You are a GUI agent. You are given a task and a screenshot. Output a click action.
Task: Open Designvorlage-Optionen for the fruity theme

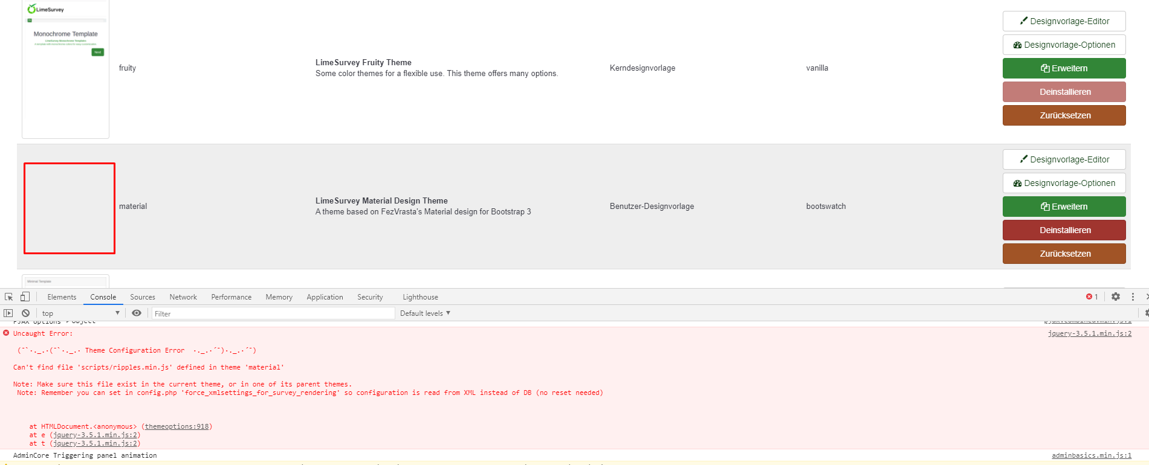point(1064,45)
